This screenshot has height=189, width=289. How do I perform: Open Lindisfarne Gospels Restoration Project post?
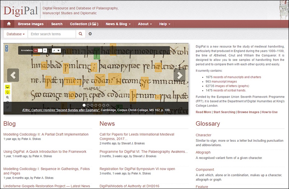(x=47, y=186)
